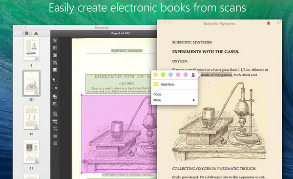Show pages view in Mysteries sidebar
The width and height of the screenshot is (293, 179).
point(27,33)
